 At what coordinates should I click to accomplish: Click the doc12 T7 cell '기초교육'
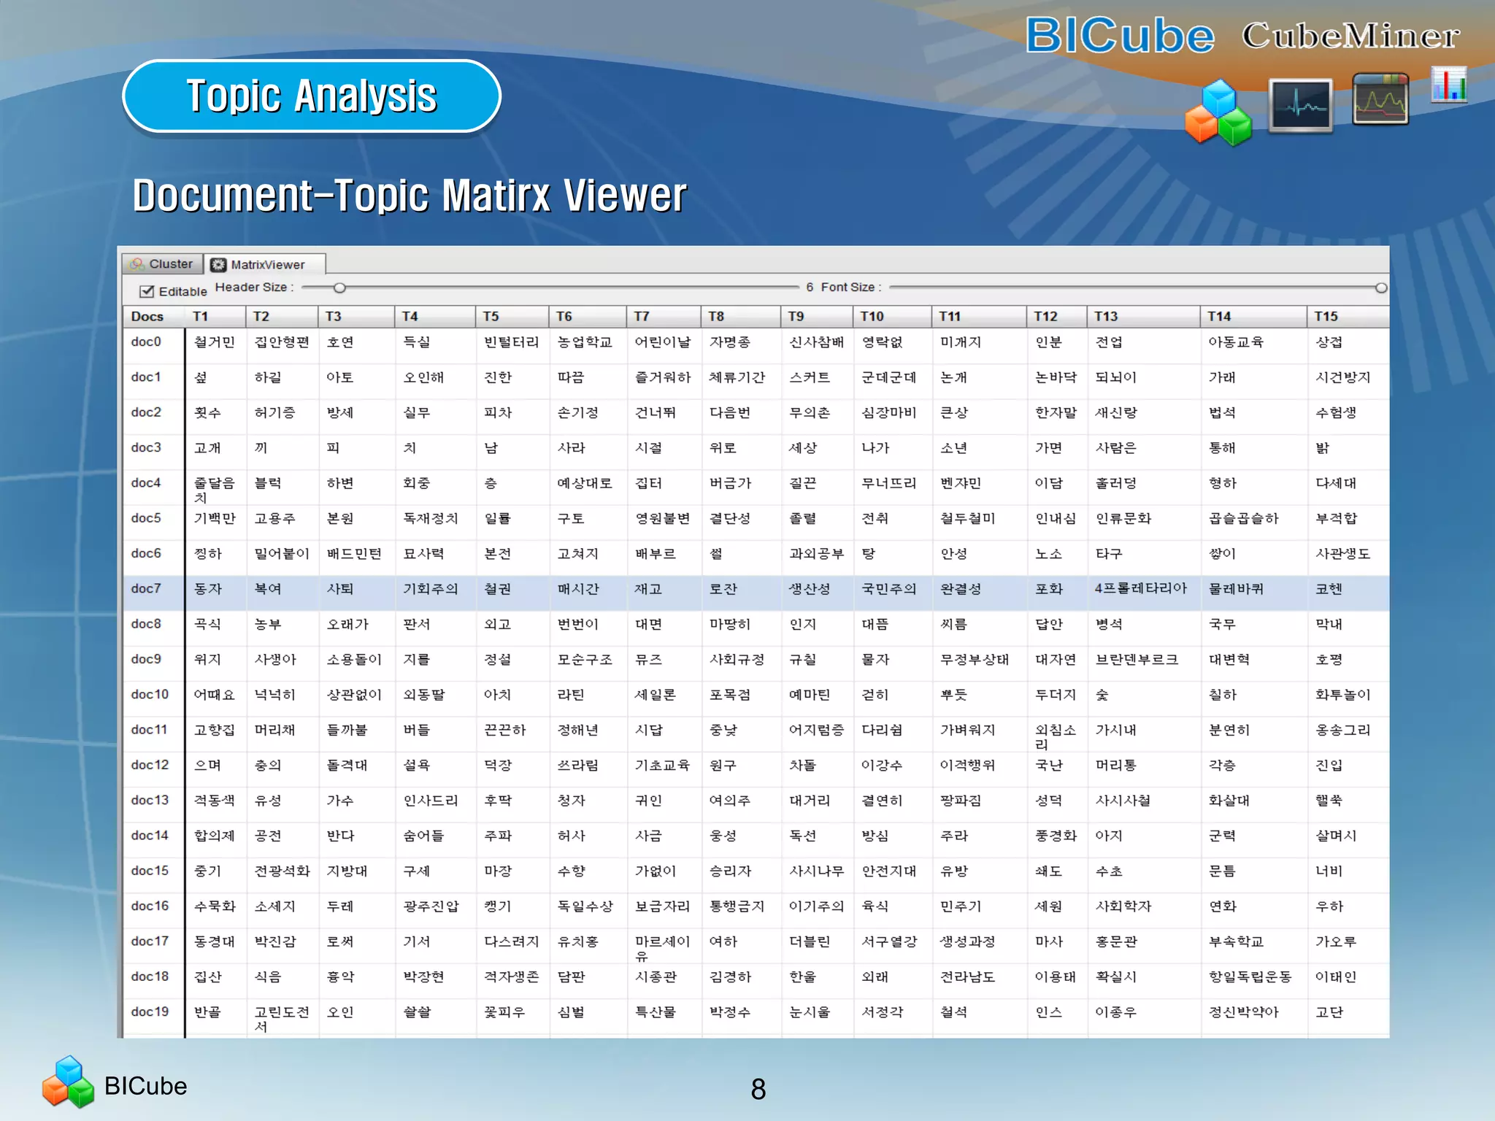[662, 765]
